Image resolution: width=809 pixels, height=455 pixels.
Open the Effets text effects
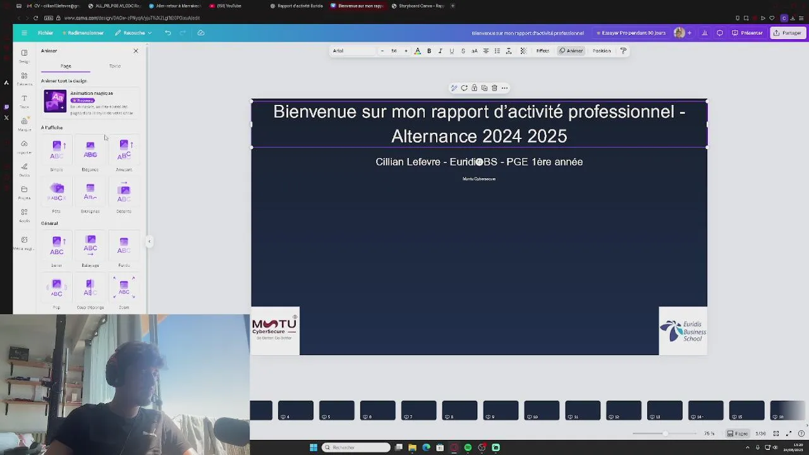[543, 51]
